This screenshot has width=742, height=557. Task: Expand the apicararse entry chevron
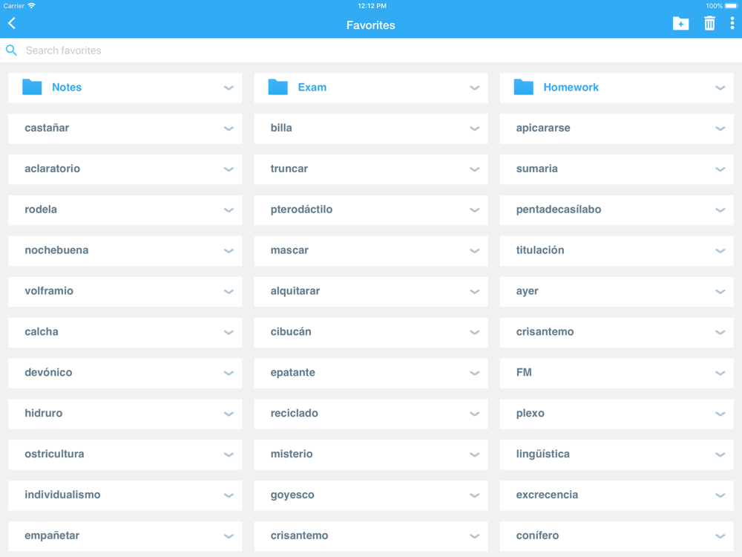tap(720, 128)
